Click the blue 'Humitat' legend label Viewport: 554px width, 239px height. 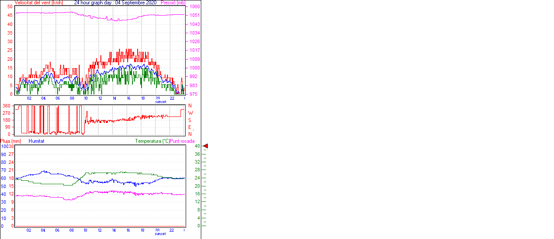tap(36, 141)
